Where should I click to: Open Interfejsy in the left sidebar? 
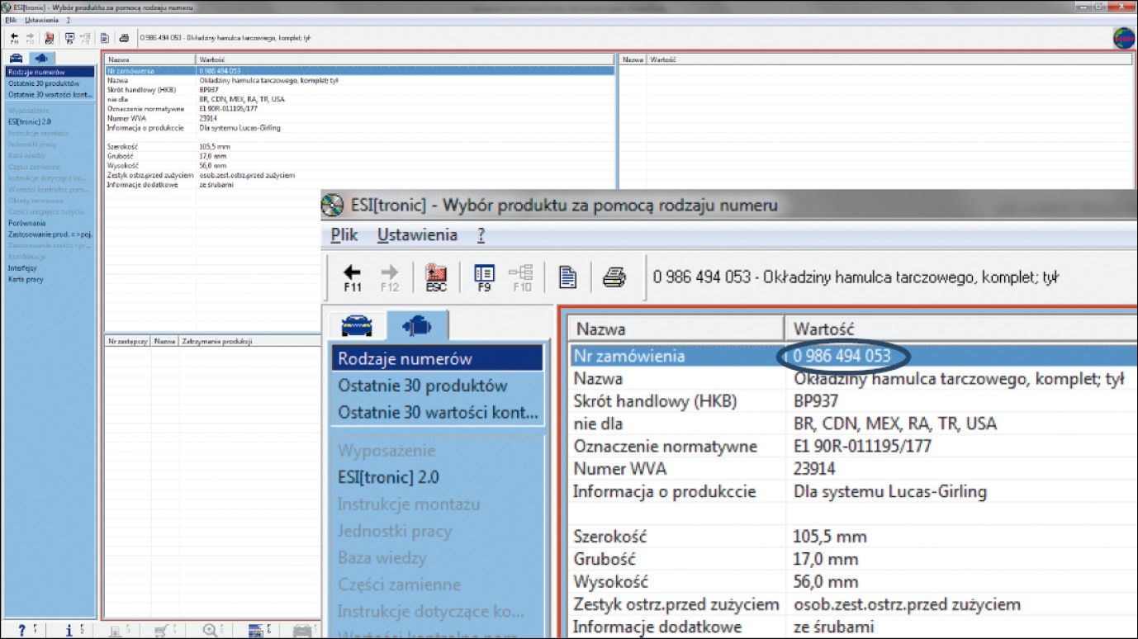(x=22, y=267)
